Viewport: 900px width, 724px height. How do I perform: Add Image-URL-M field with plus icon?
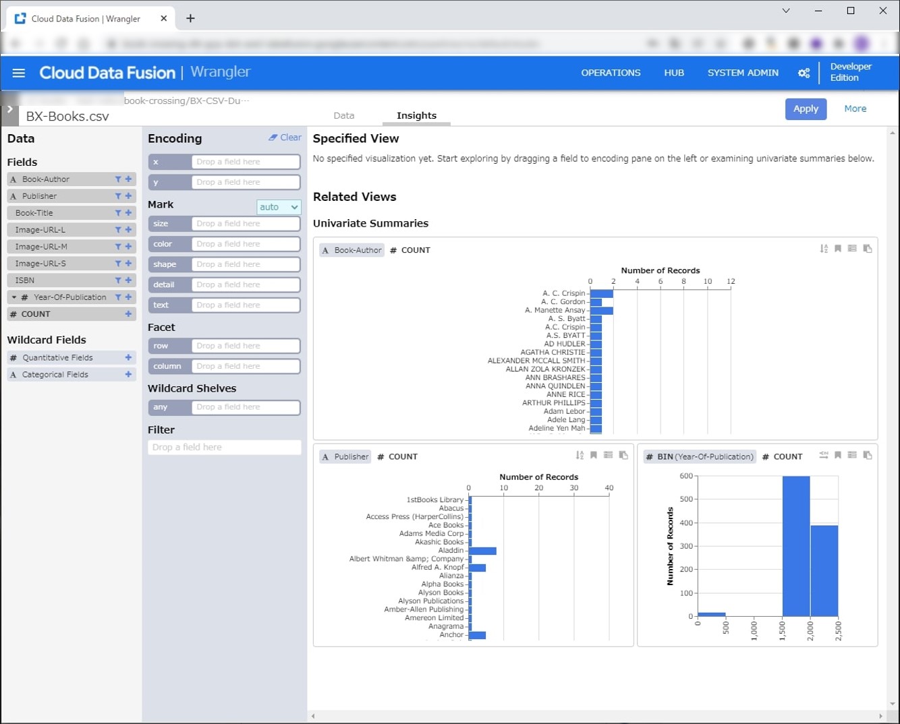coord(128,247)
